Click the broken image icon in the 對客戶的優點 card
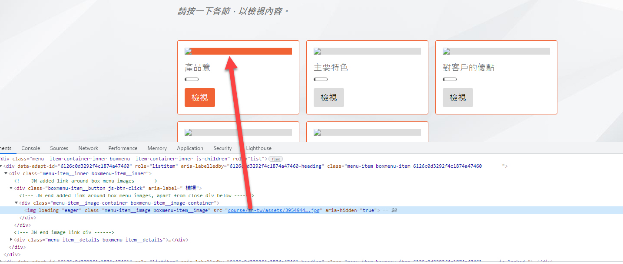The height and width of the screenshot is (264, 623). pyautogui.click(x=446, y=51)
